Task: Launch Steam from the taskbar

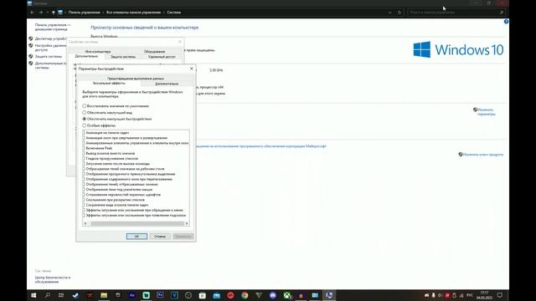Action: pyautogui.click(x=75, y=295)
